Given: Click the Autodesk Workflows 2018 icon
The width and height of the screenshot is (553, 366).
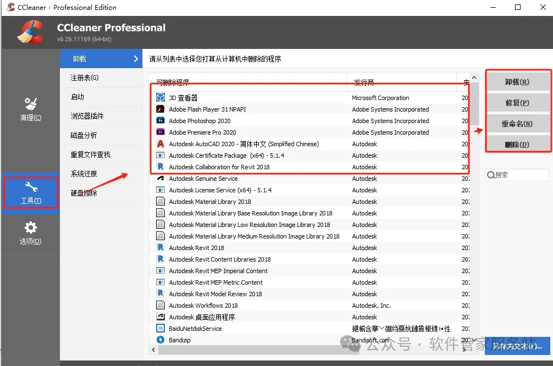Looking at the screenshot, I should click(161, 306).
